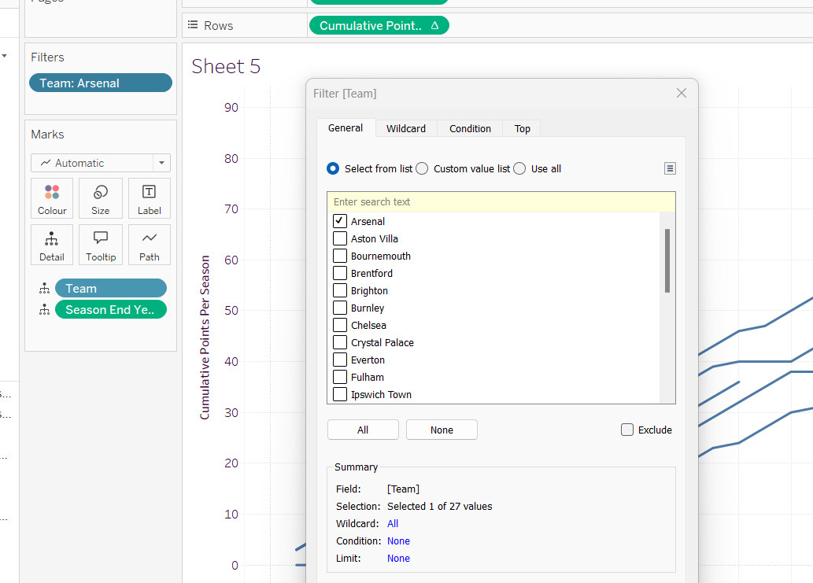Open the Label marks card
Screen dimensions: 813x583
(150, 198)
